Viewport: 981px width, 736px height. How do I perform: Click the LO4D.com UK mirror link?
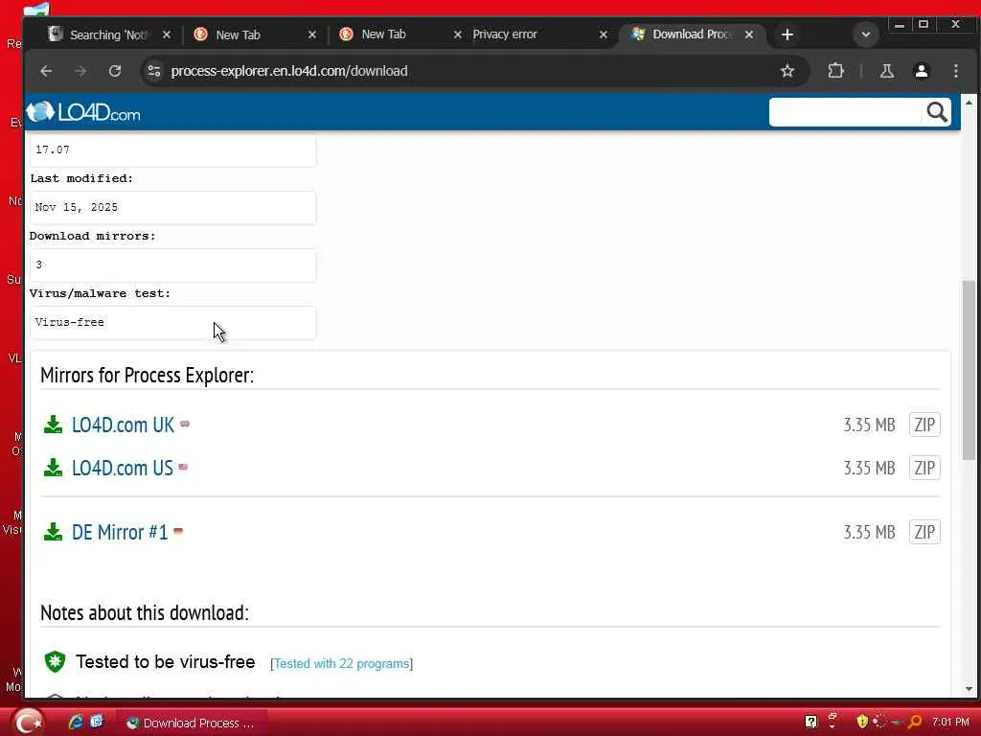click(123, 425)
